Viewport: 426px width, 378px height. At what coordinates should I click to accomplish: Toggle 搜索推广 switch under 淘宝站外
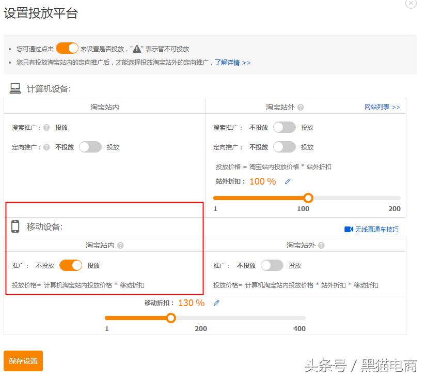click(284, 127)
